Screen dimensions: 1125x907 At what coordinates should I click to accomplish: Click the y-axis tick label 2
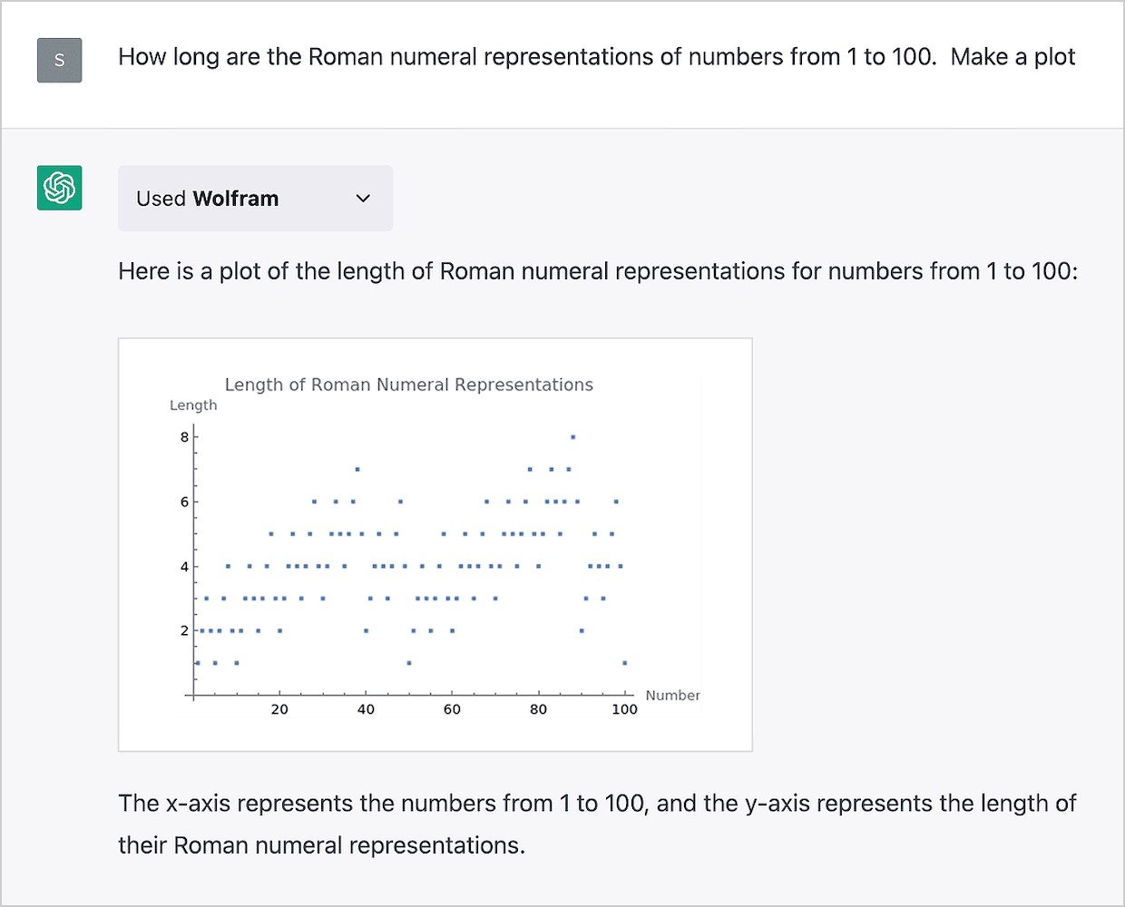click(185, 630)
